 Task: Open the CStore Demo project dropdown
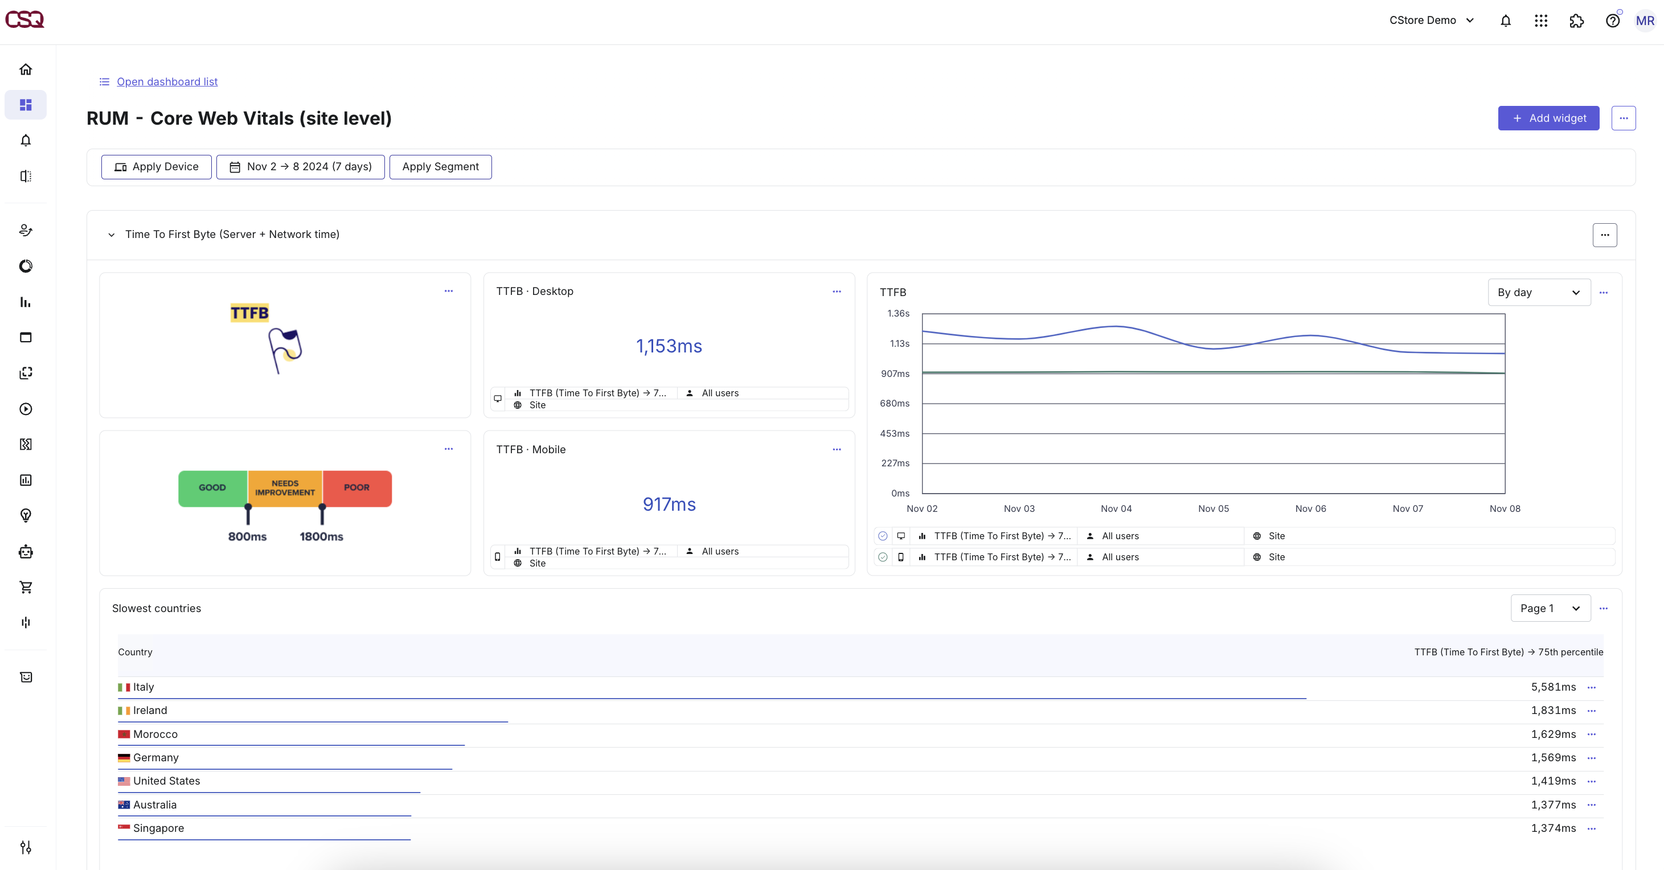coord(1432,20)
